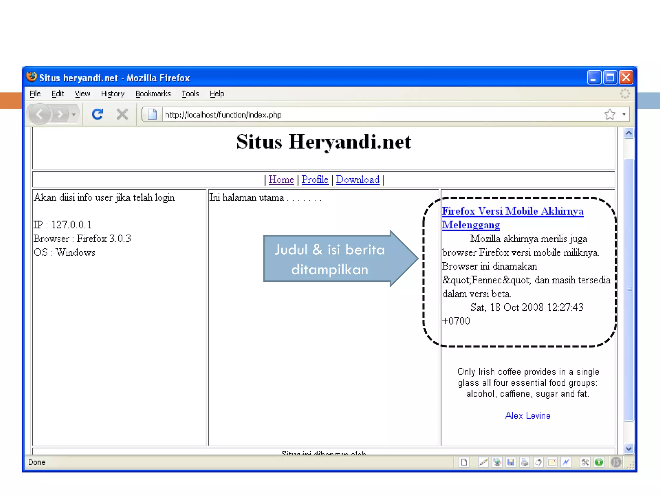The image size is (660, 495).
Task: Open the Bookmarks menu
Action: (153, 94)
